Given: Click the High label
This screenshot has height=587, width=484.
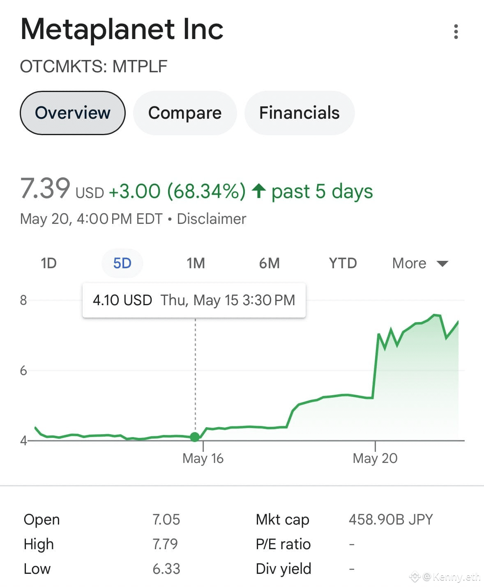Looking at the screenshot, I should coord(39,544).
